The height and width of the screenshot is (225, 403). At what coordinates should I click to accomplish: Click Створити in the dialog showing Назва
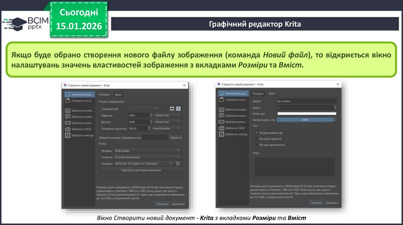[316, 203]
